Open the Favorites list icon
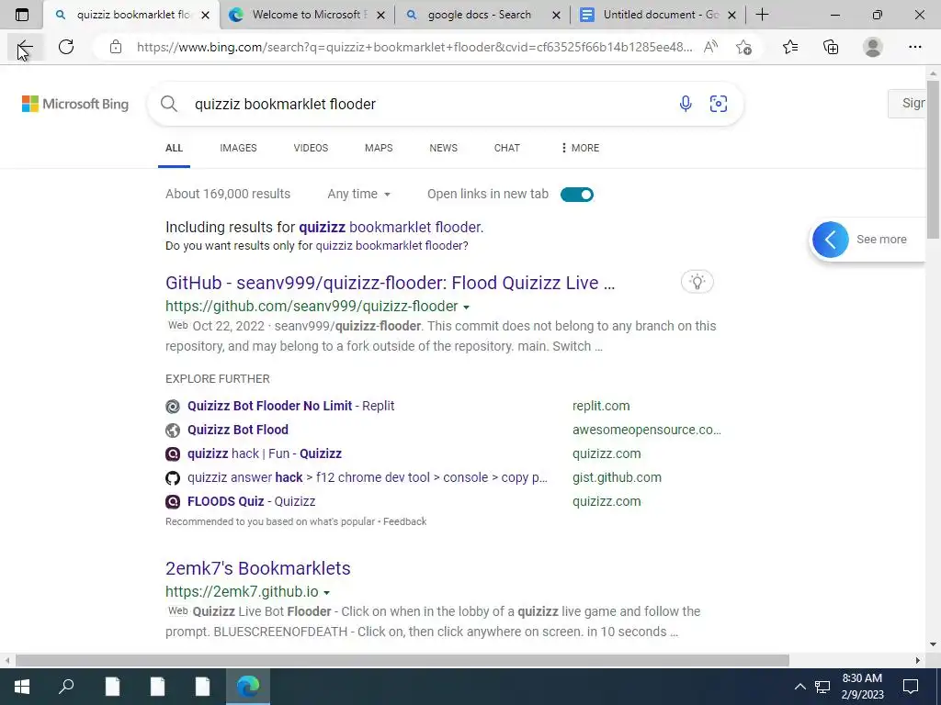The width and height of the screenshot is (941, 705). [x=790, y=47]
